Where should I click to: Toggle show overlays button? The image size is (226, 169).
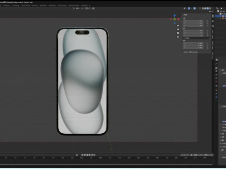coord(194,8)
